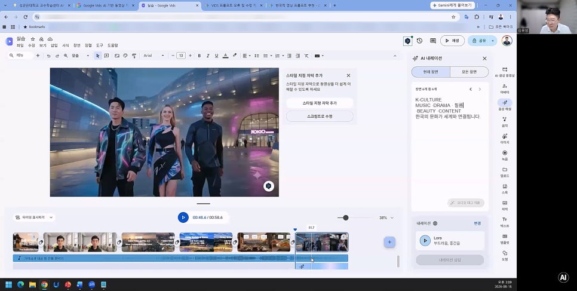Open the 아바타 sidebar tool

pos(505,88)
